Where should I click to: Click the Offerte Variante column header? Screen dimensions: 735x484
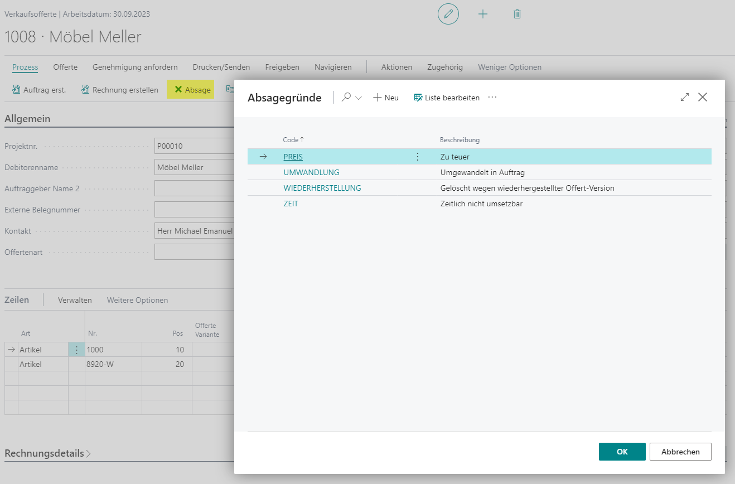pyautogui.click(x=207, y=330)
